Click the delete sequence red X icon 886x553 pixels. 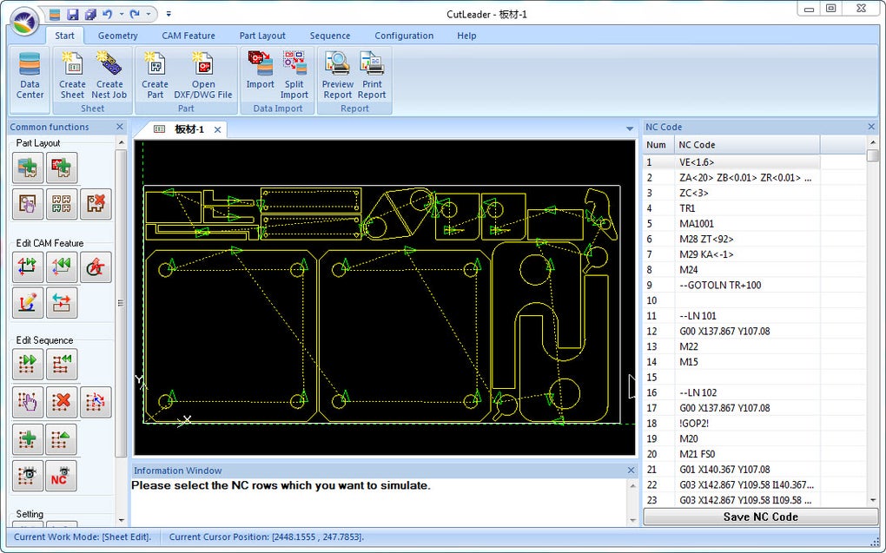62,402
